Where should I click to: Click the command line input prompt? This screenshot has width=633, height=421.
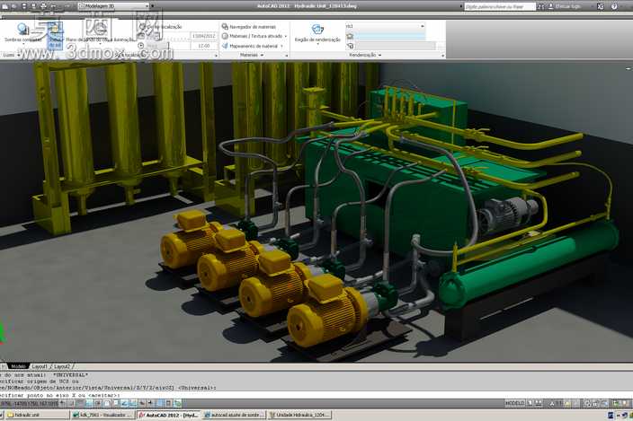click(x=316, y=395)
